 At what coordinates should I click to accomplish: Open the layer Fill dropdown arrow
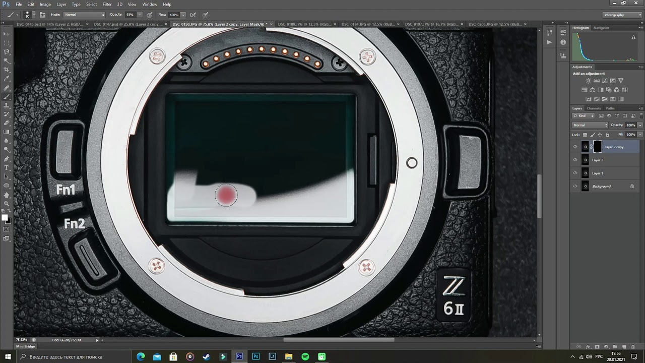640,135
